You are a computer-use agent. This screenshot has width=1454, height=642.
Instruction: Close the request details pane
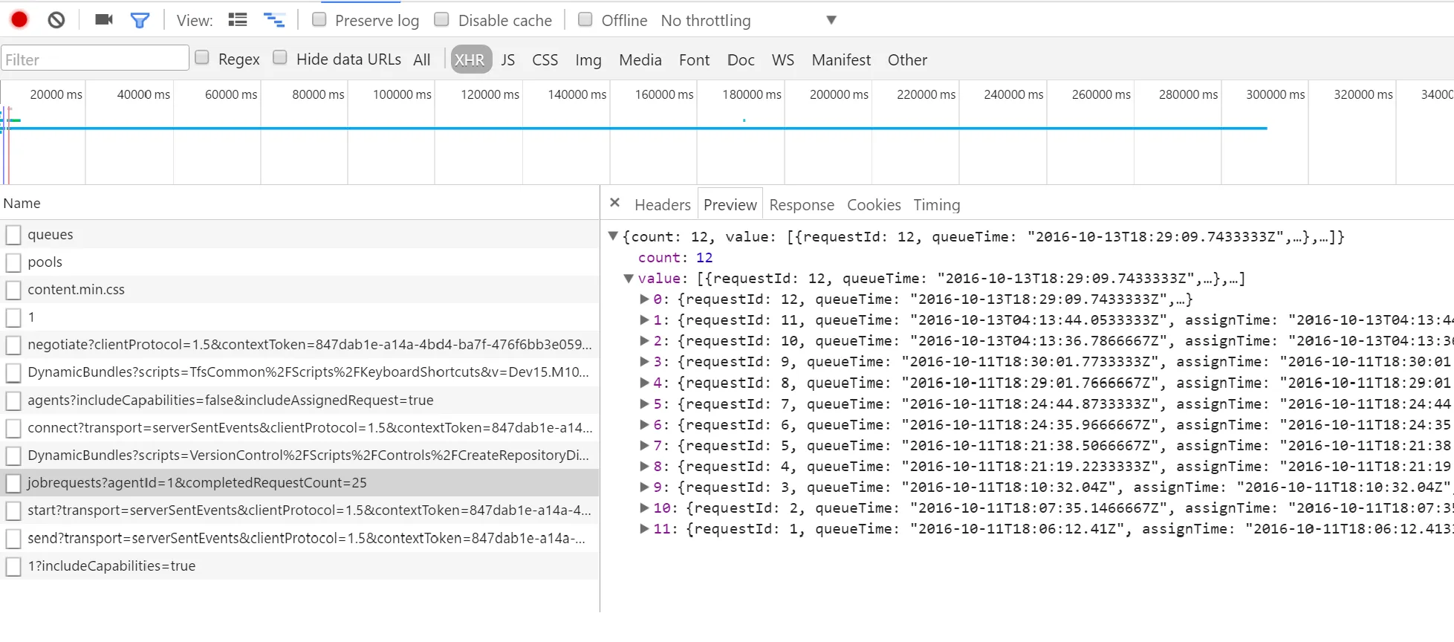pos(614,203)
